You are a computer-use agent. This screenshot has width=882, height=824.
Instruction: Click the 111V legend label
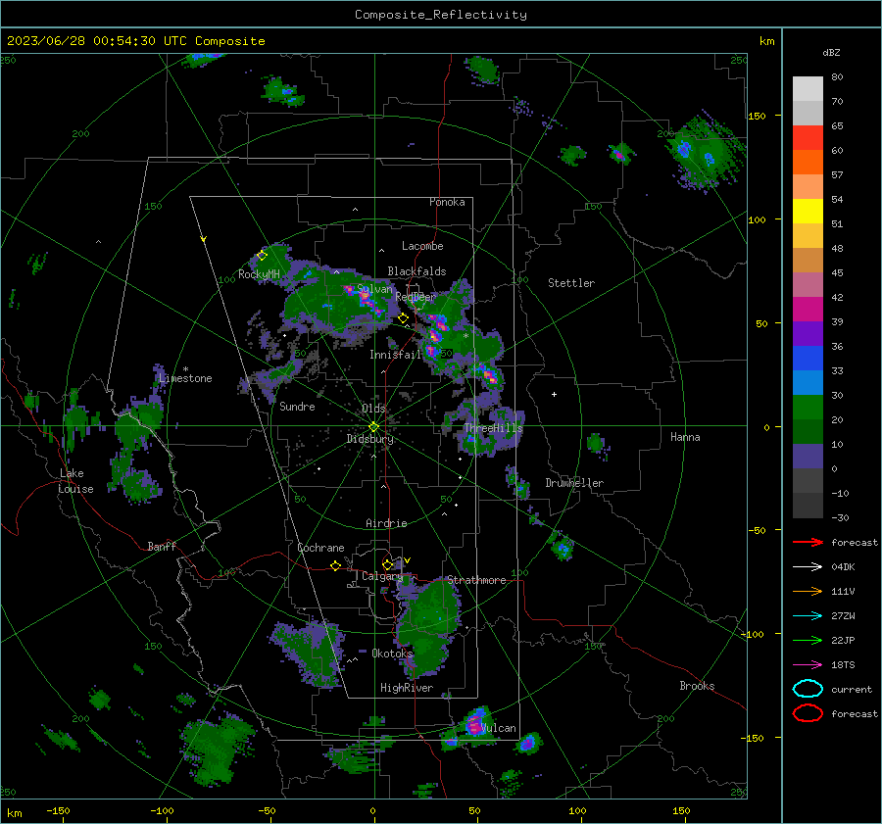point(843,591)
